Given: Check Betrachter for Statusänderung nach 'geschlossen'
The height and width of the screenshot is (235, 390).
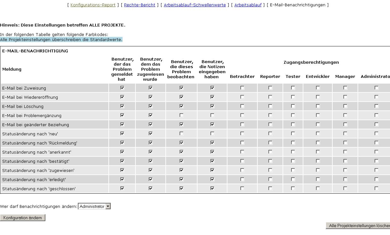Looking at the screenshot, I should pos(242,189).
